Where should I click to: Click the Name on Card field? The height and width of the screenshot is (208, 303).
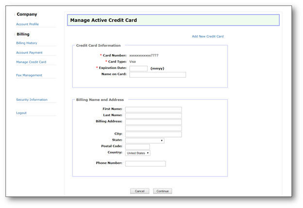157,75
